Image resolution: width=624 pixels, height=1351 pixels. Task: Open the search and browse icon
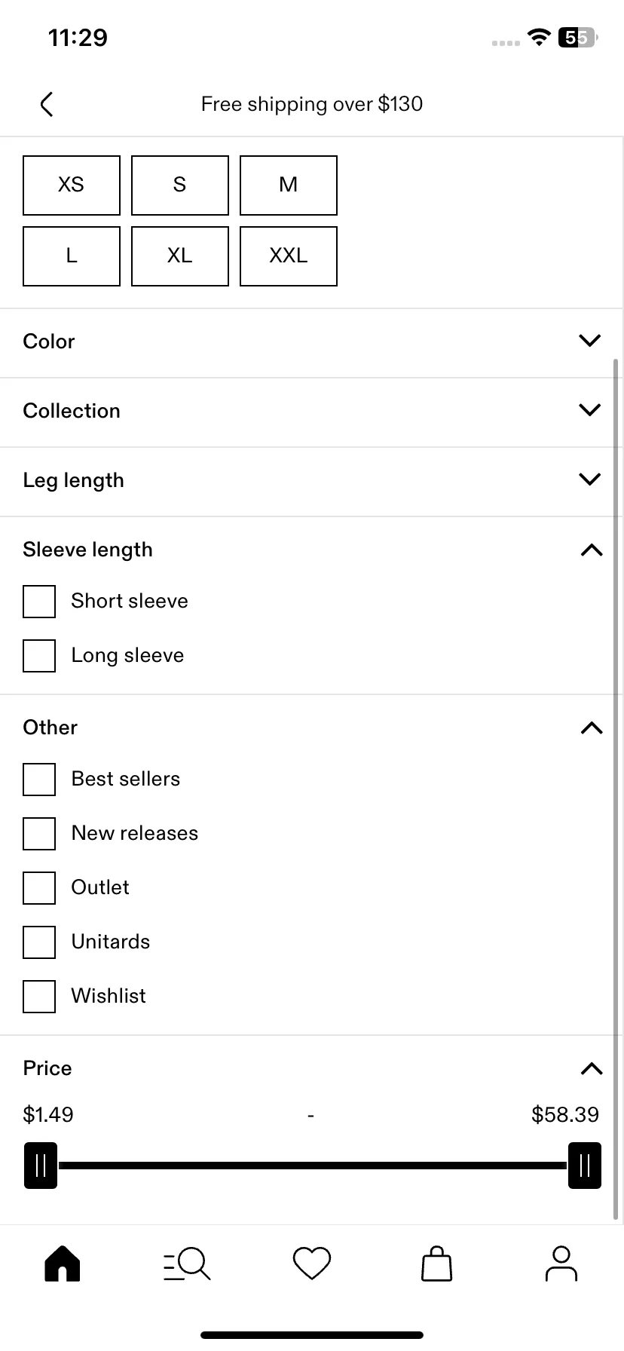click(187, 1264)
